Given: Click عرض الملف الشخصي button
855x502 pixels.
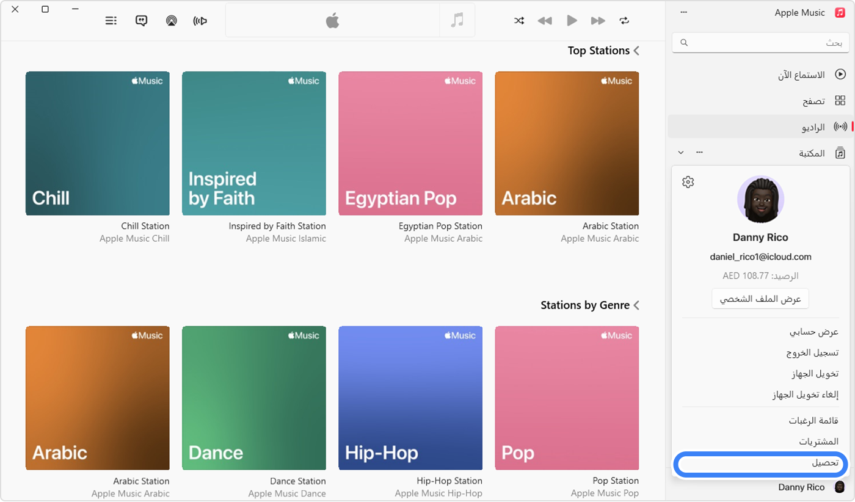Looking at the screenshot, I should [760, 299].
